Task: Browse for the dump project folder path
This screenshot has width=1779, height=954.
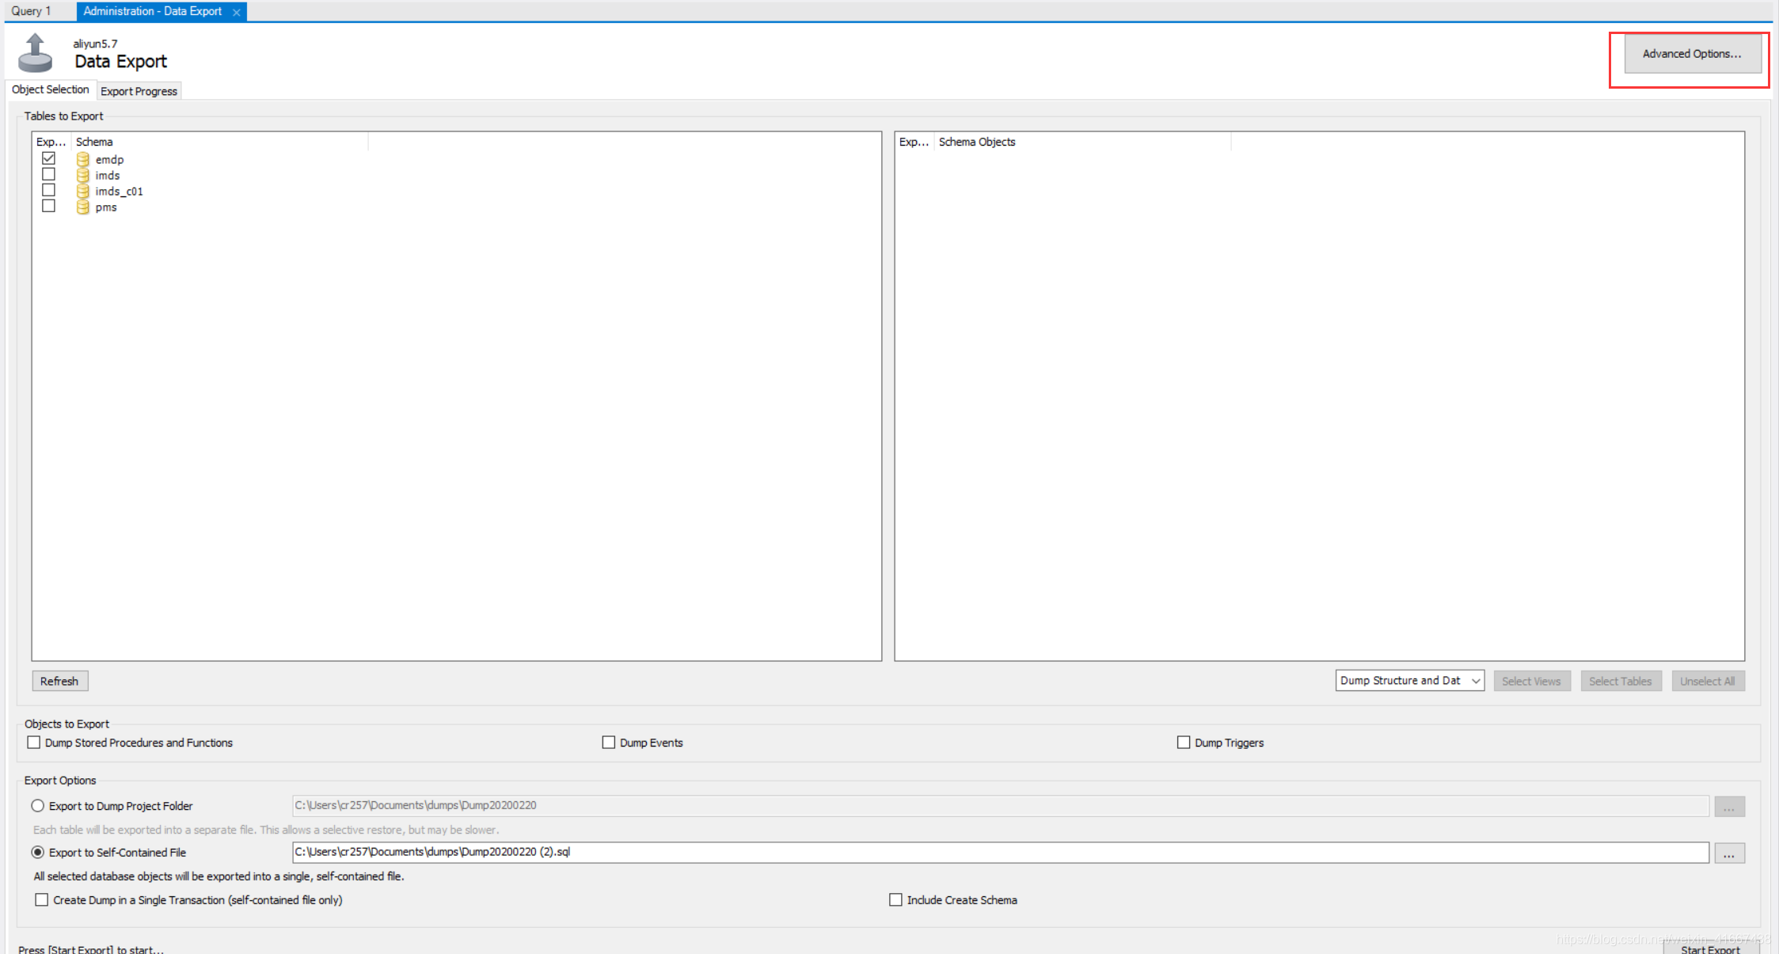Action: coord(1729,807)
